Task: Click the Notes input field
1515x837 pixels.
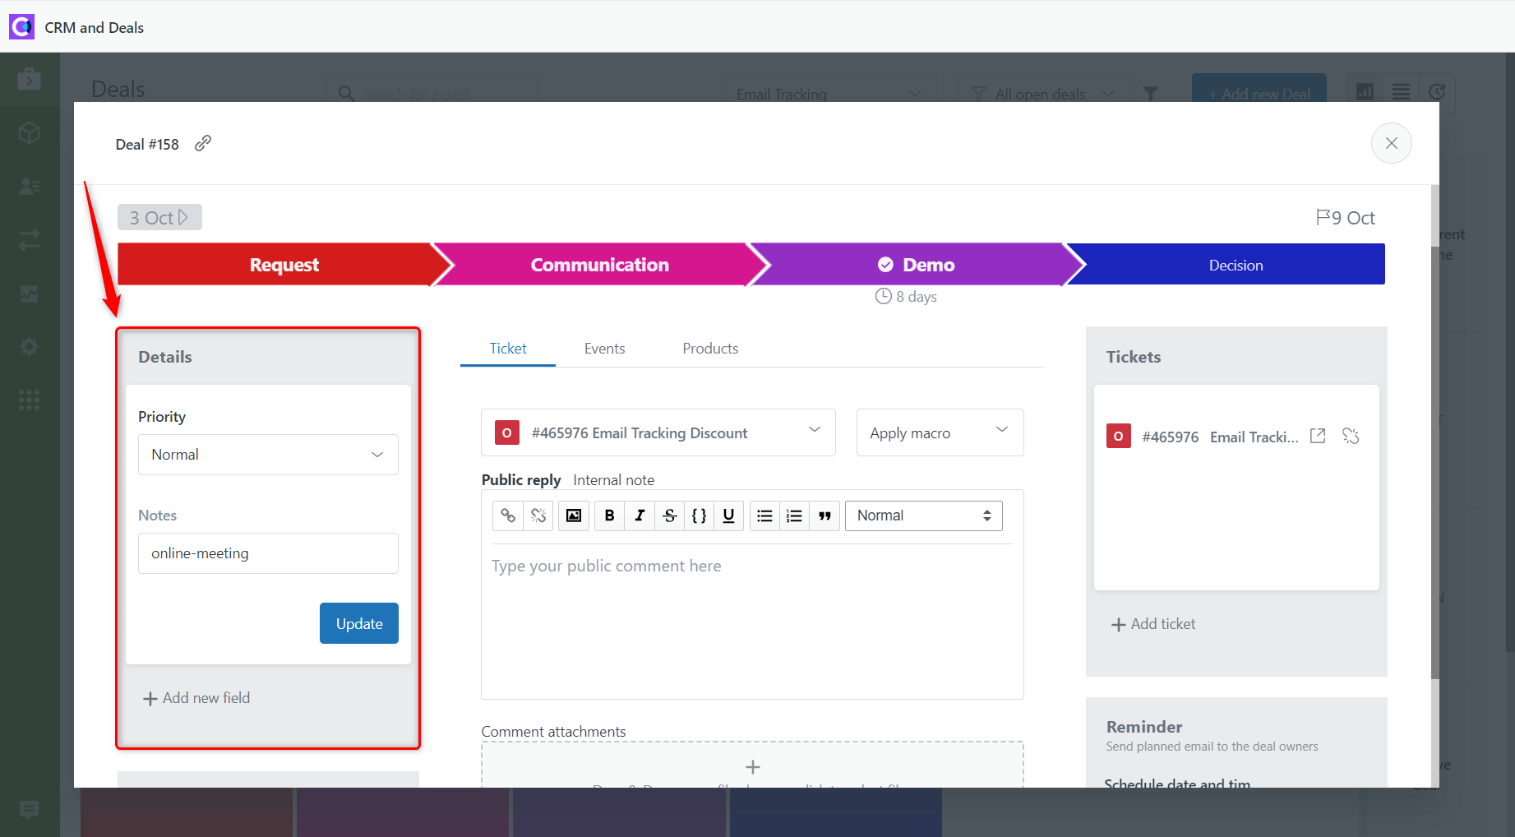Action: [268, 553]
